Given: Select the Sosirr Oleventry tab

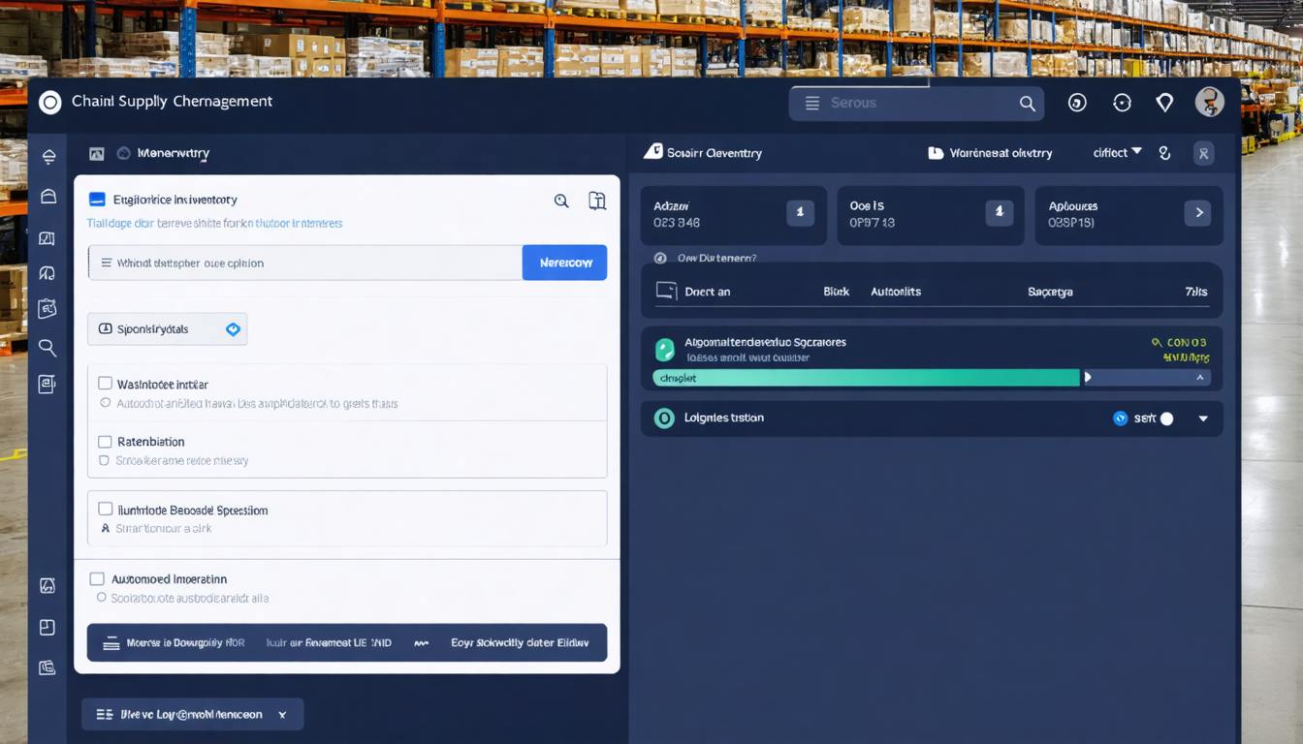Looking at the screenshot, I should click(703, 153).
